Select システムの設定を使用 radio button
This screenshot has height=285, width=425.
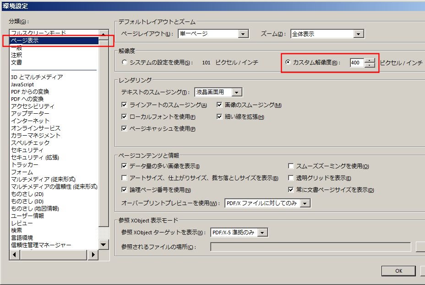(x=125, y=62)
